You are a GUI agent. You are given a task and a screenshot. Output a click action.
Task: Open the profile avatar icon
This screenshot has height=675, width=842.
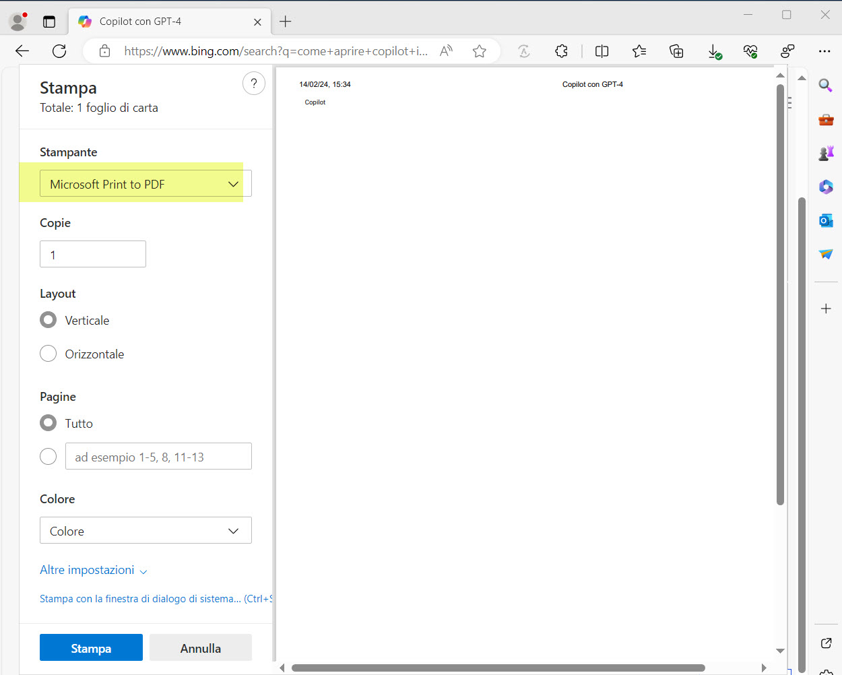coord(18,22)
